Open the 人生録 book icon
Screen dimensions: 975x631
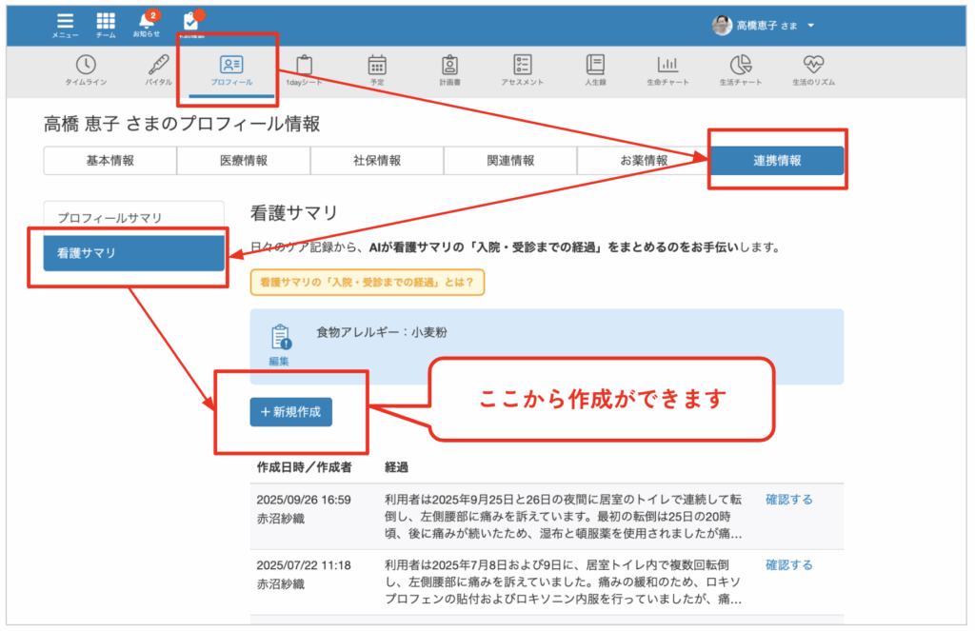595,69
